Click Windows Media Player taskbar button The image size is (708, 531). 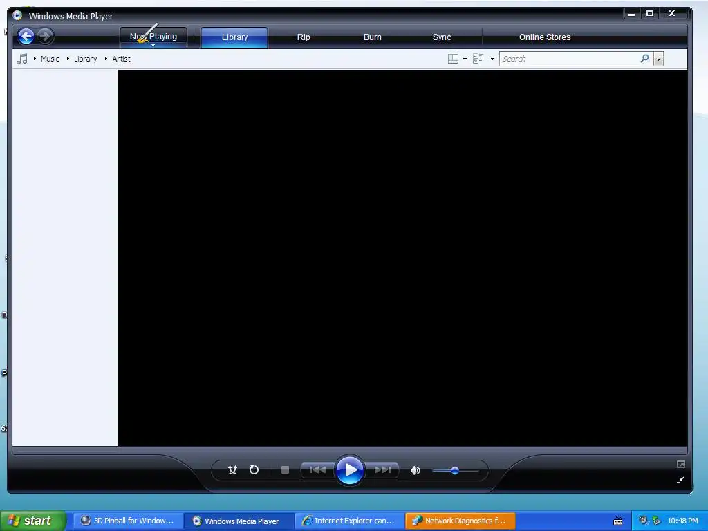coord(239,521)
